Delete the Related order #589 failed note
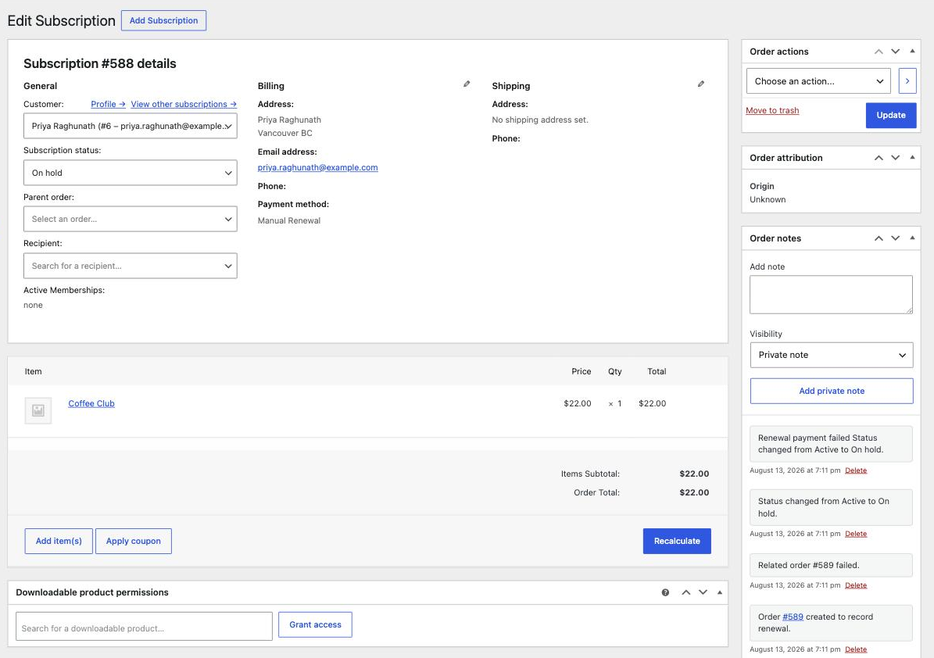 [x=855, y=585]
